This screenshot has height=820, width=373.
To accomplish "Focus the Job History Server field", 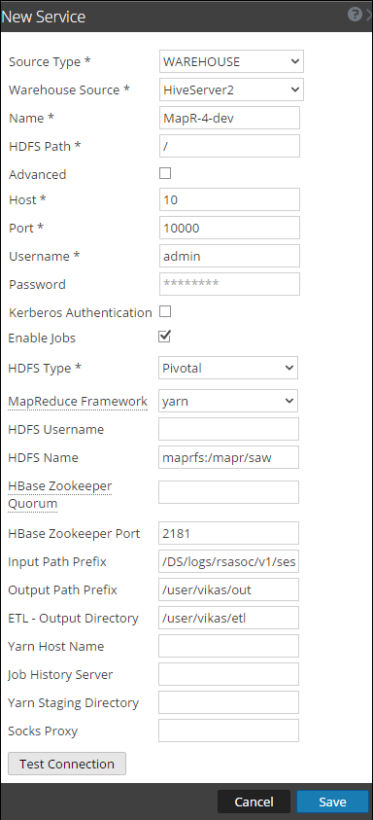I will tap(229, 675).
